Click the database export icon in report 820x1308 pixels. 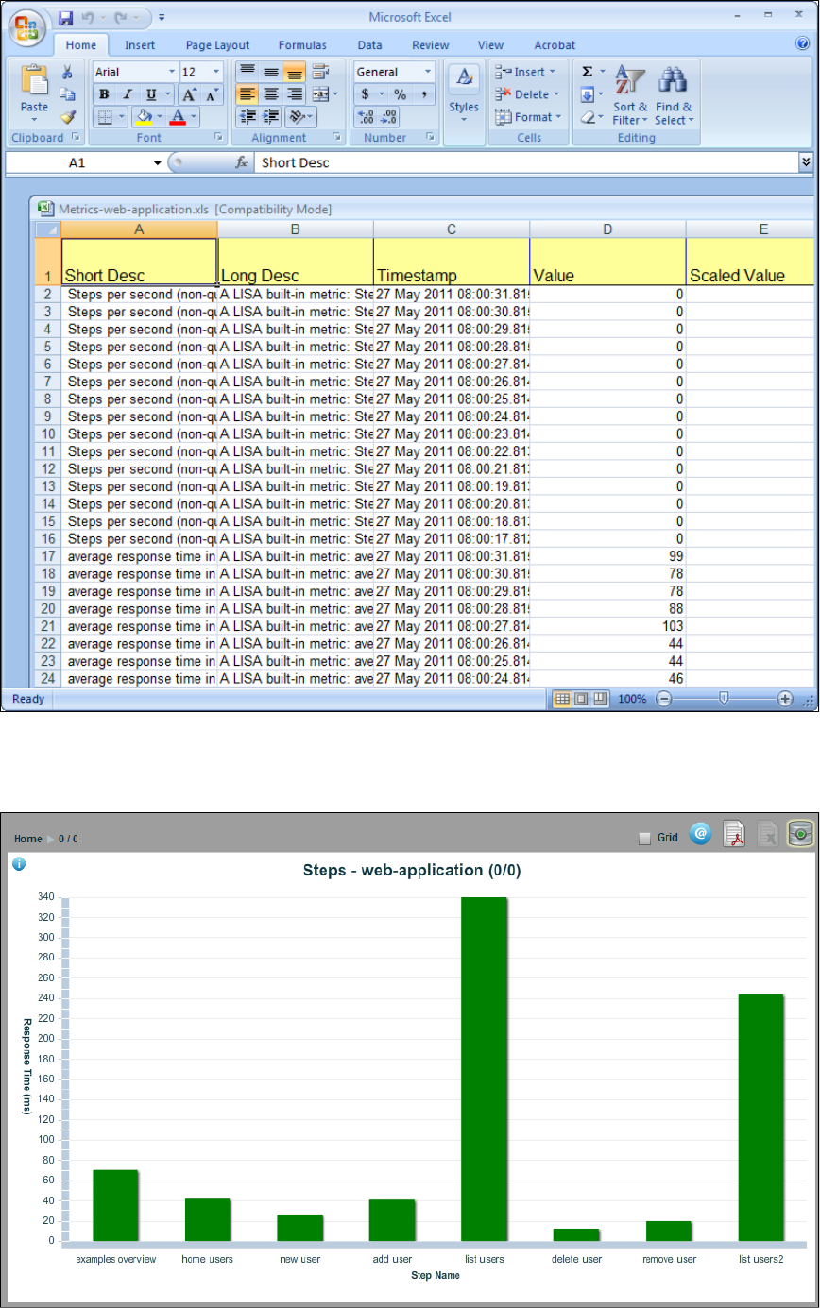(x=801, y=833)
